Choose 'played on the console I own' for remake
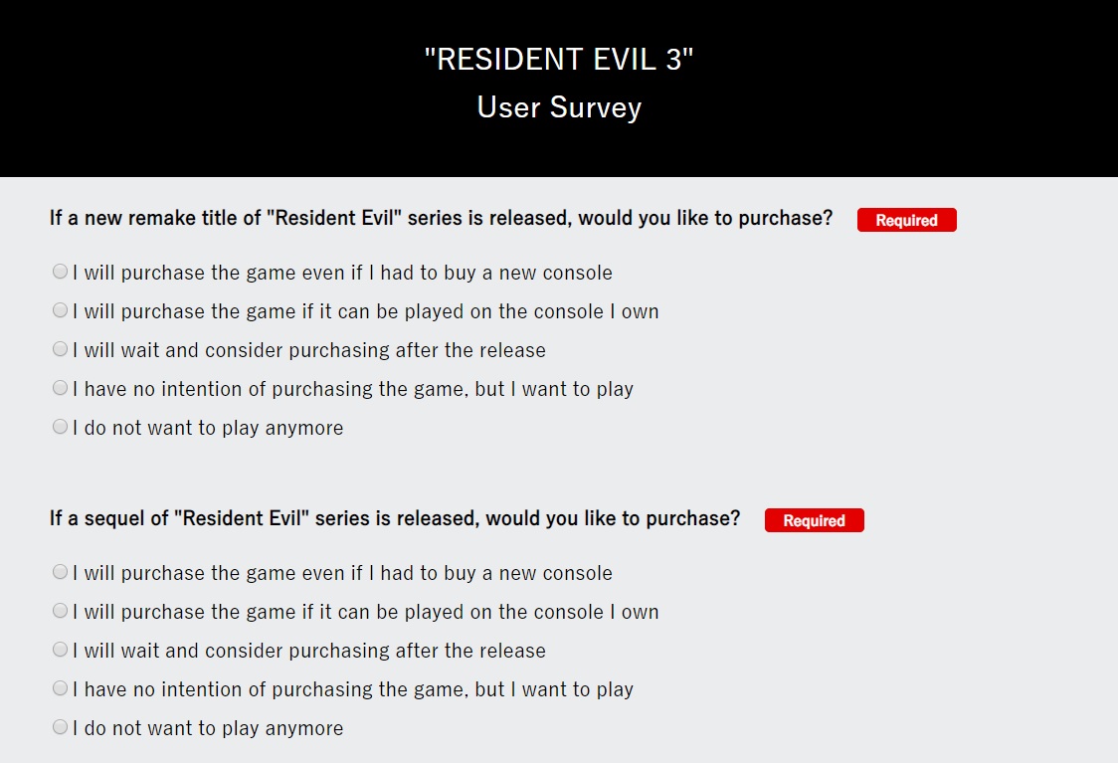This screenshot has height=763, width=1118. (x=61, y=310)
